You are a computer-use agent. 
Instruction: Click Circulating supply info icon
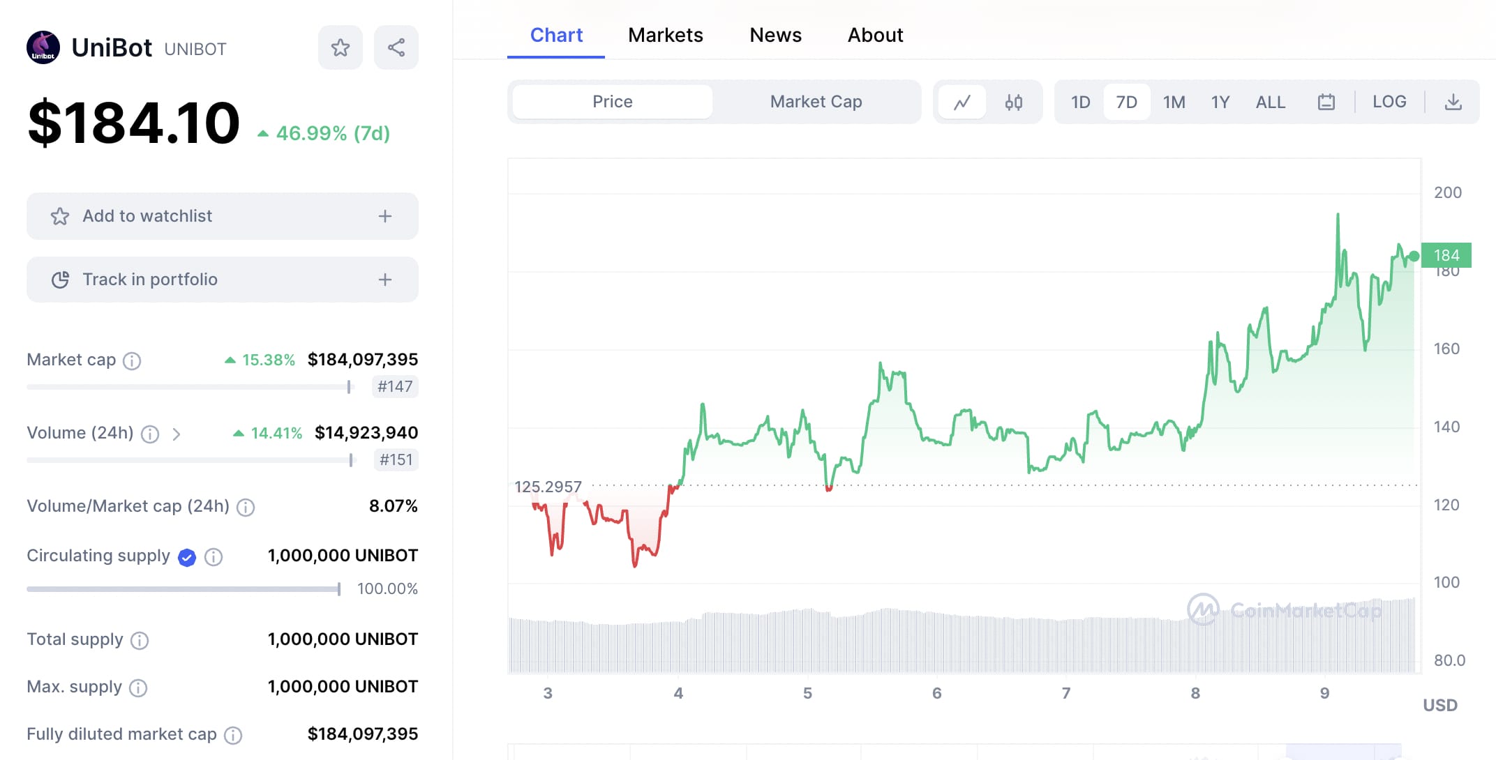click(x=214, y=556)
